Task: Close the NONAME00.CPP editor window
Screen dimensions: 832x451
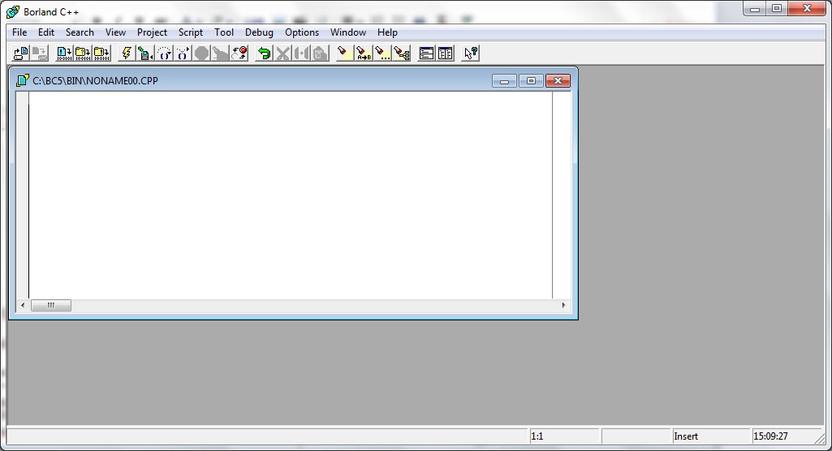Action: (x=558, y=81)
